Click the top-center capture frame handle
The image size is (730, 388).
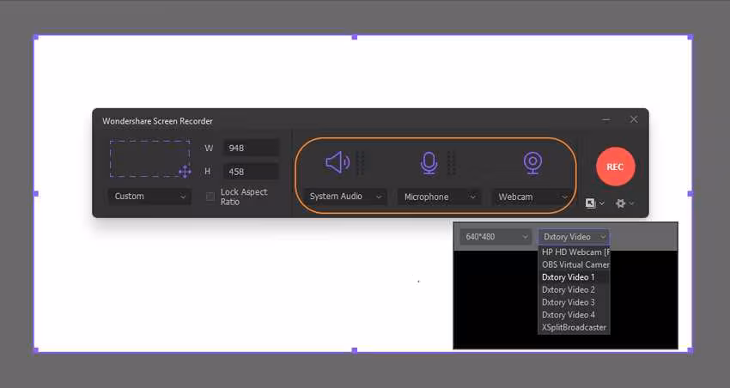tap(355, 37)
